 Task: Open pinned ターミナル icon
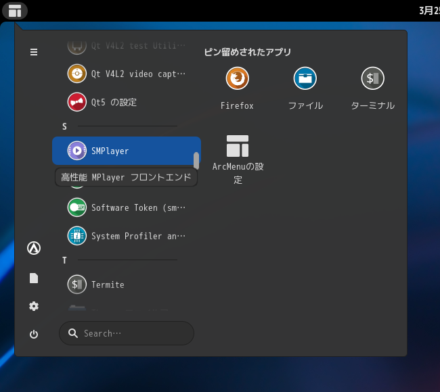(x=373, y=78)
